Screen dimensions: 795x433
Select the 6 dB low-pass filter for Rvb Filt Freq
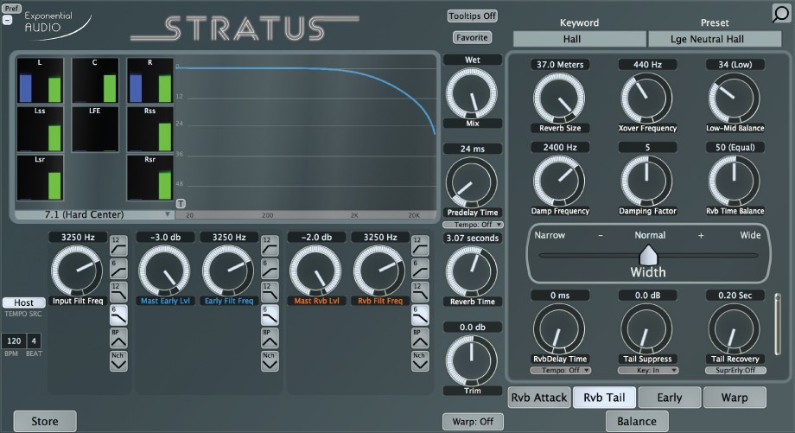(x=420, y=315)
